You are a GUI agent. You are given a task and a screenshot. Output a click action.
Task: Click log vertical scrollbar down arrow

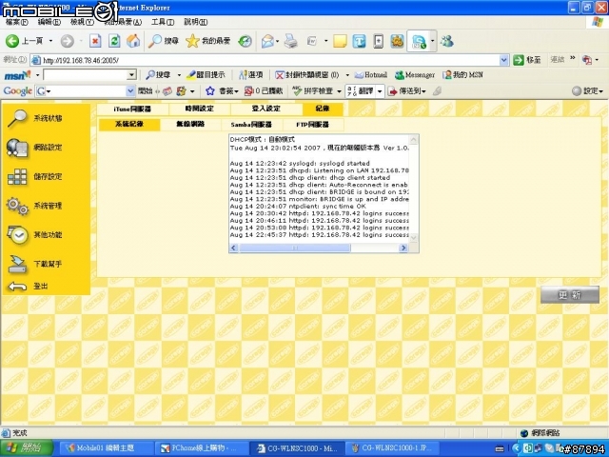tap(414, 237)
